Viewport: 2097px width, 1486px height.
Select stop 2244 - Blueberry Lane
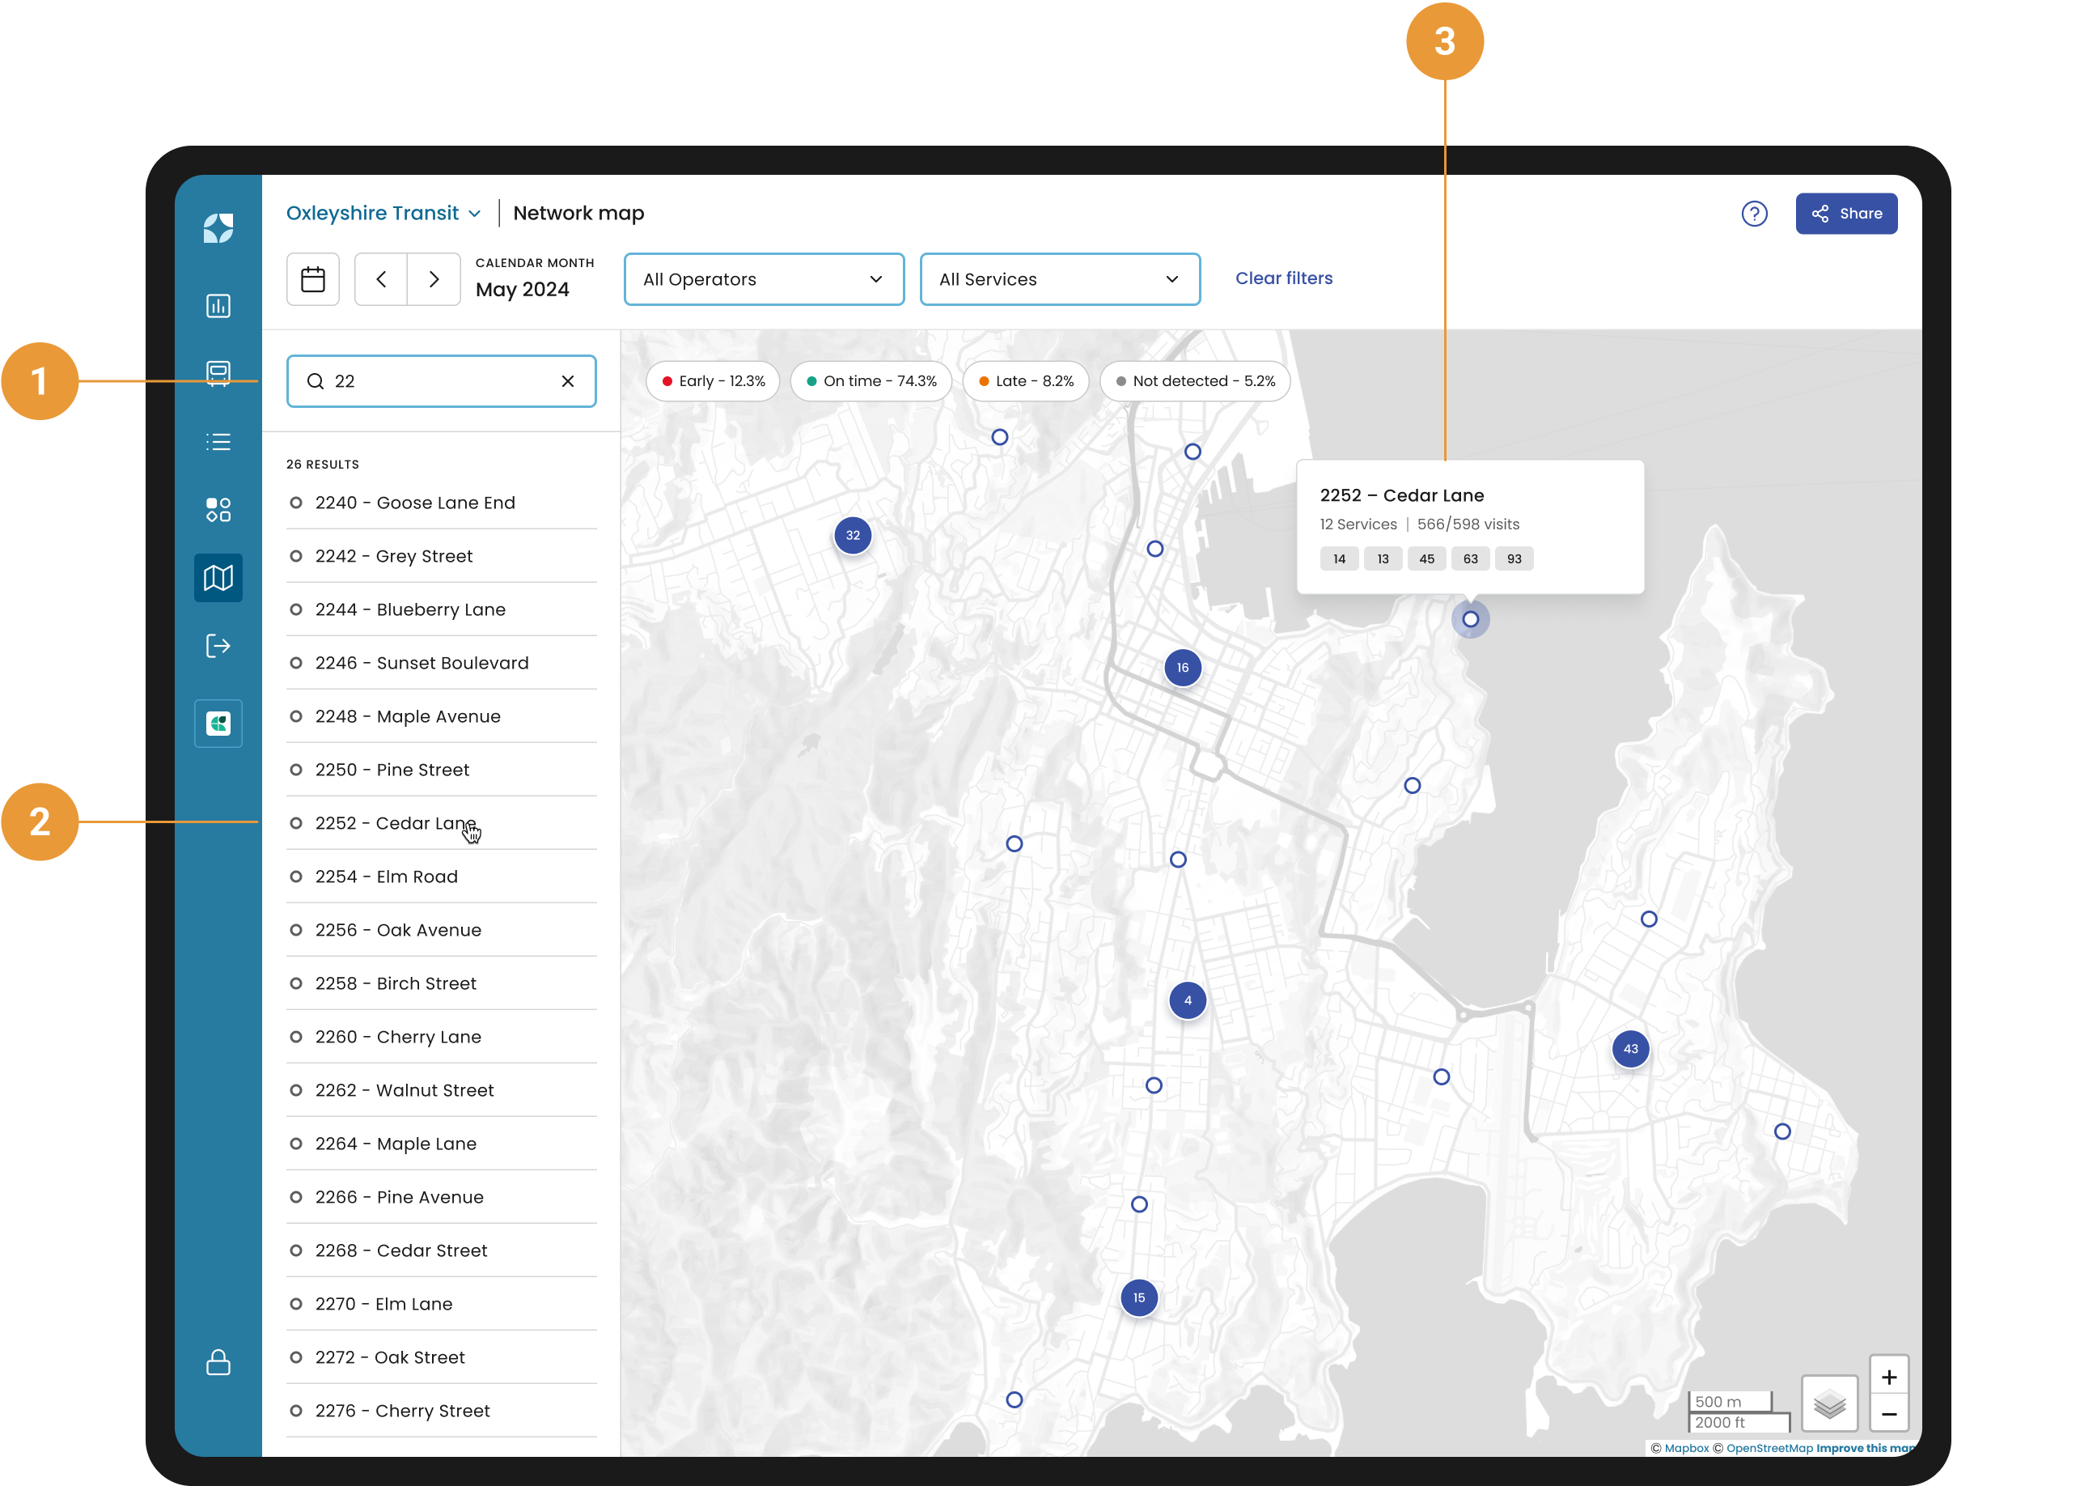pyautogui.click(x=441, y=609)
